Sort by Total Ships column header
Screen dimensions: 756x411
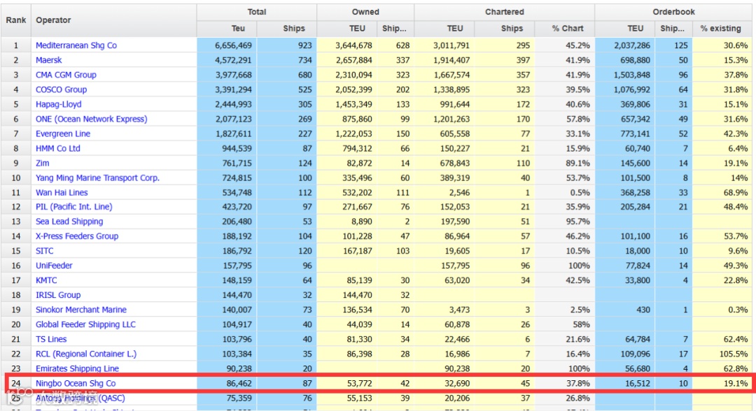click(287, 29)
